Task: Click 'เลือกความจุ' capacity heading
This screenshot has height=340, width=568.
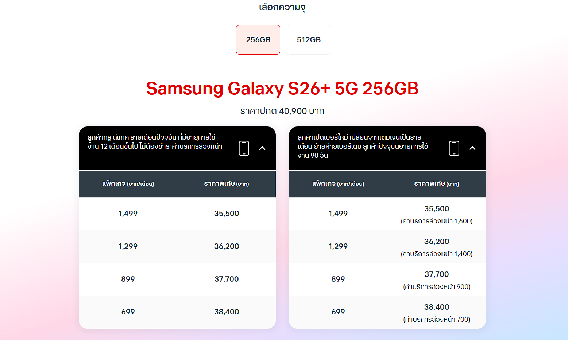Action: (282, 7)
